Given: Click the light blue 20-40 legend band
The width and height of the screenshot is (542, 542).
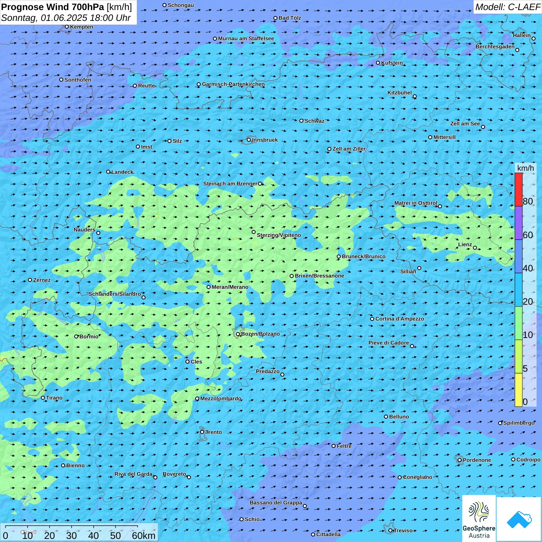Looking at the screenshot, I should coord(518,290).
